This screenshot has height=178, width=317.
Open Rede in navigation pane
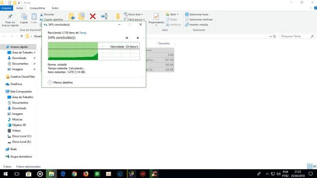(x=11, y=149)
